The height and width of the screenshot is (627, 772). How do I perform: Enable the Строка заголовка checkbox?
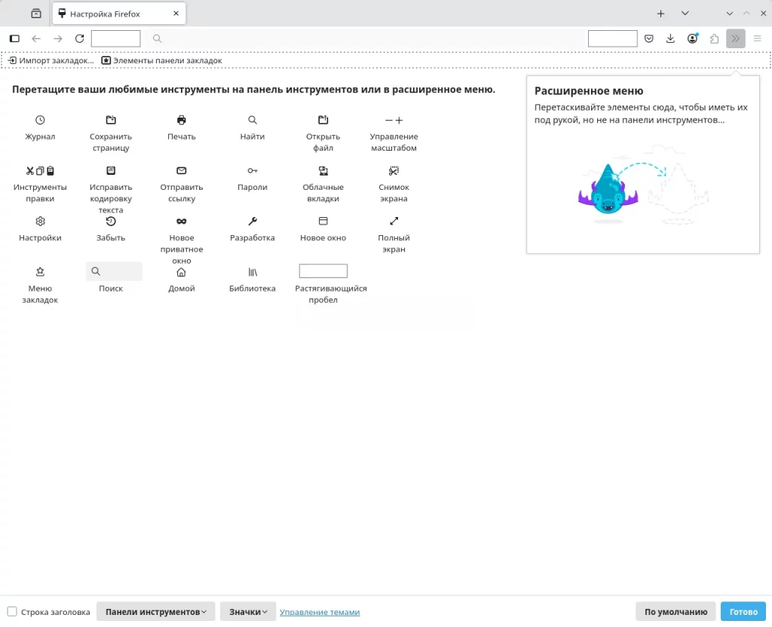pyautogui.click(x=12, y=611)
